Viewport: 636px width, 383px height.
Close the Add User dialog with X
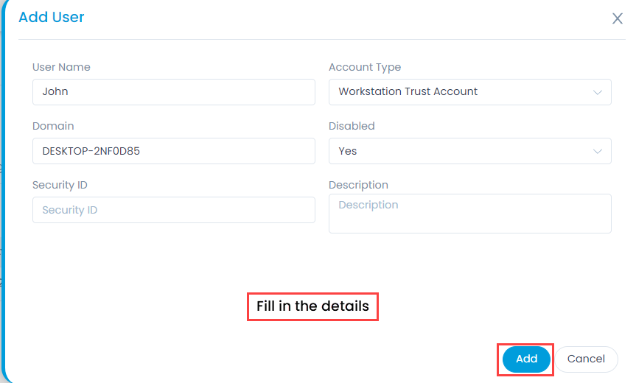point(617,18)
